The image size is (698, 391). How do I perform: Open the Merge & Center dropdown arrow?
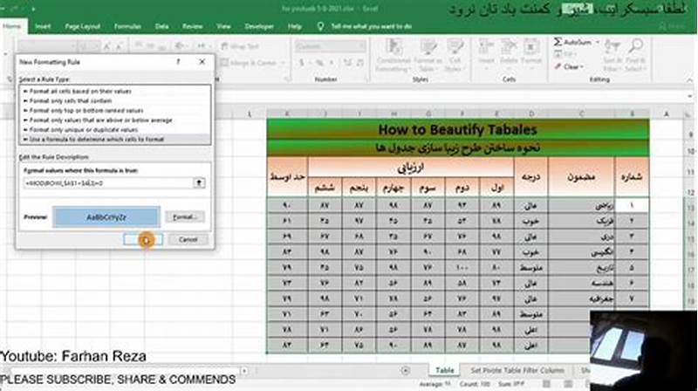click(x=283, y=63)
